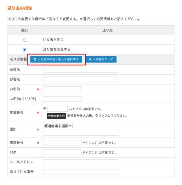Click the address text field below prefecture
182x185 pixels.
pyautogui.click(x=80, y=133)
